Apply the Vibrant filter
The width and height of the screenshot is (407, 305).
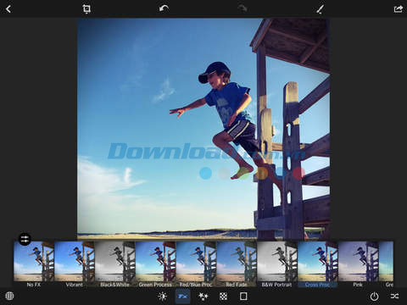pos(75,264)
